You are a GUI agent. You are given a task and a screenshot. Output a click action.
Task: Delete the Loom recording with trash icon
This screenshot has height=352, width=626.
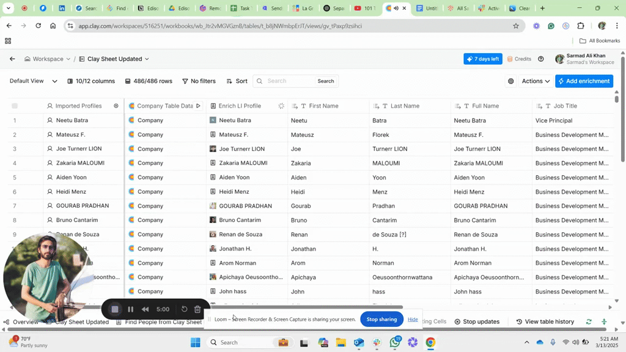pos(197,309)
